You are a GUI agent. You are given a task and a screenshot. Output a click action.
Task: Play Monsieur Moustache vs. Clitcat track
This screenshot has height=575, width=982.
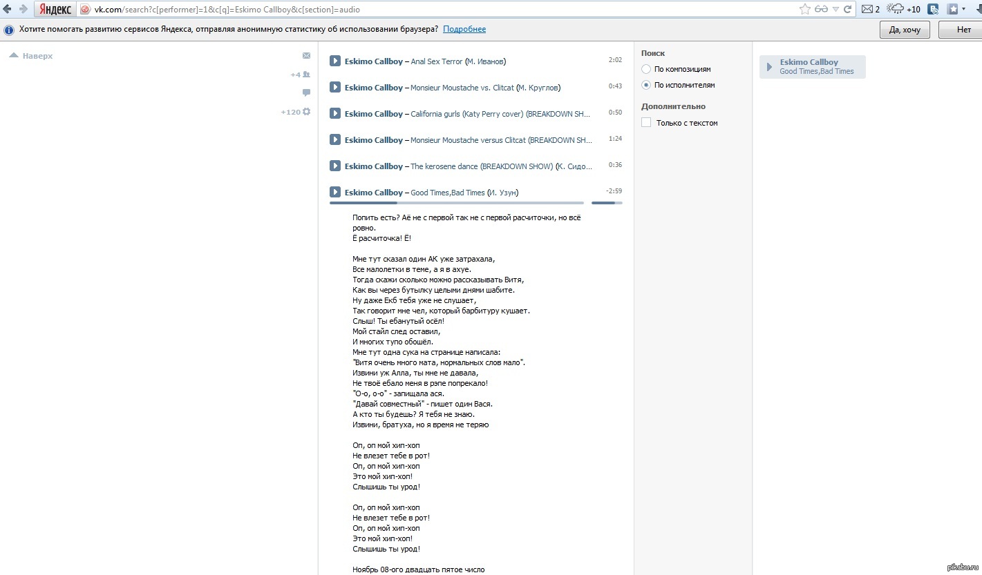click(x=335, y=87)
